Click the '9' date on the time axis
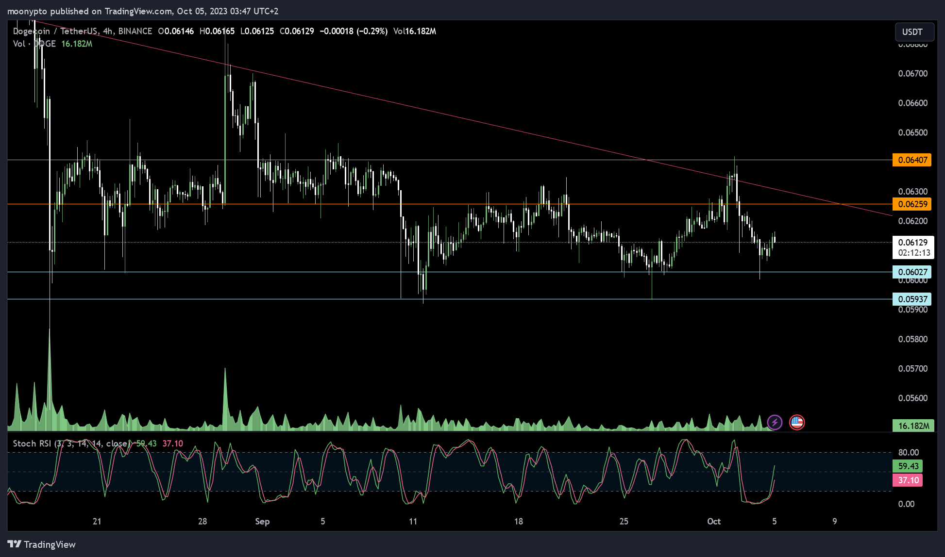945x557 pixels. (x=835, y=522)
